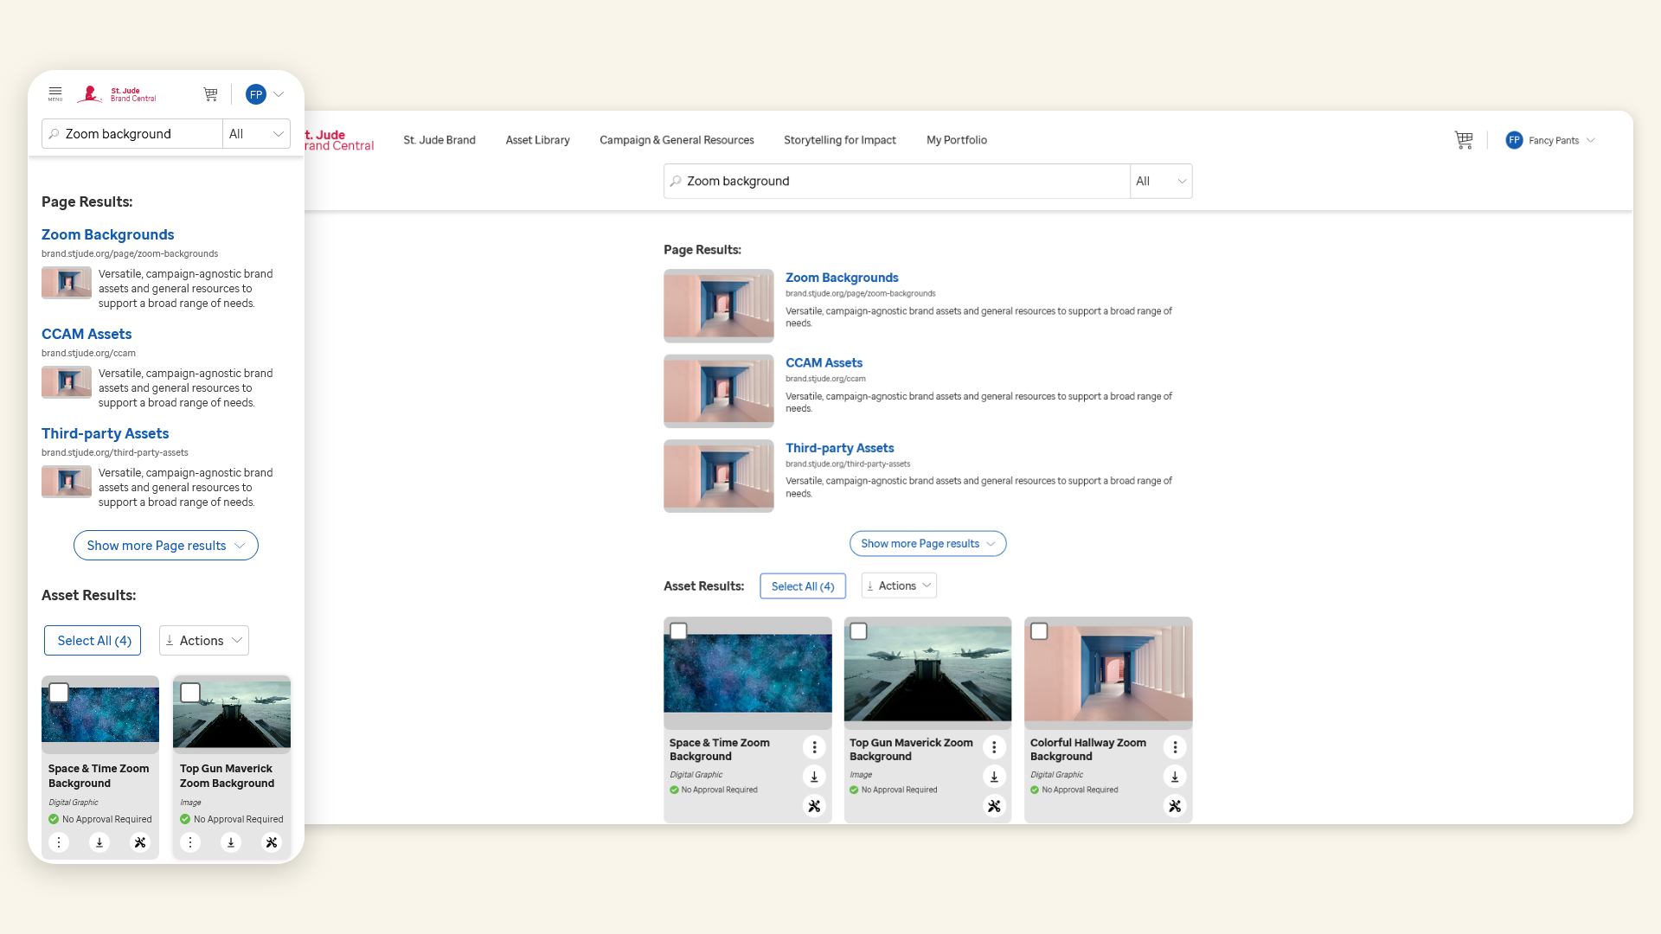Viewport: 1661px width, 934px height.
Task: Tick the mobile Top Gun Maverick checkbox
Action: click(x=190, y=693)
